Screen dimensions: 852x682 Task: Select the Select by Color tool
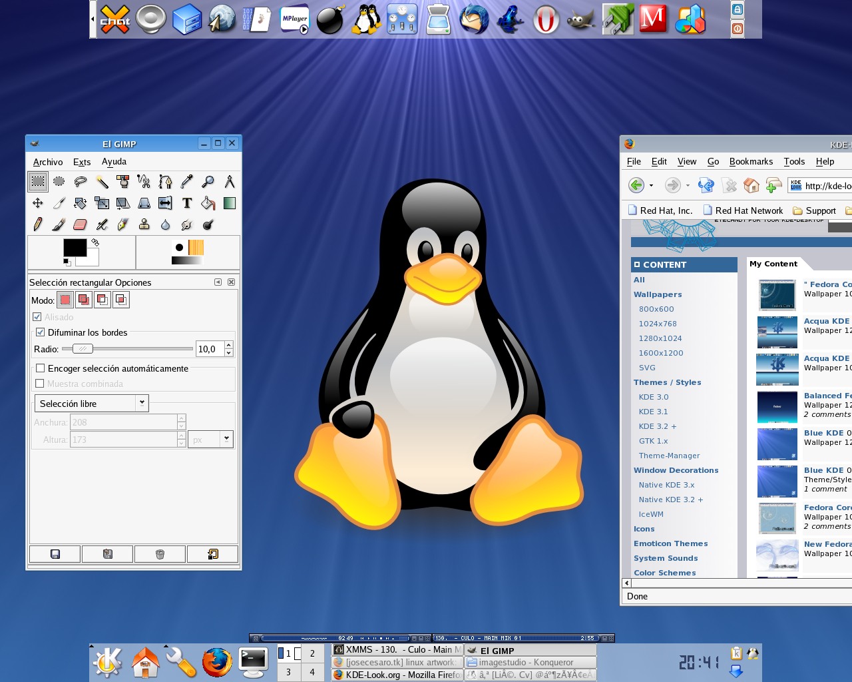[123, 181]
